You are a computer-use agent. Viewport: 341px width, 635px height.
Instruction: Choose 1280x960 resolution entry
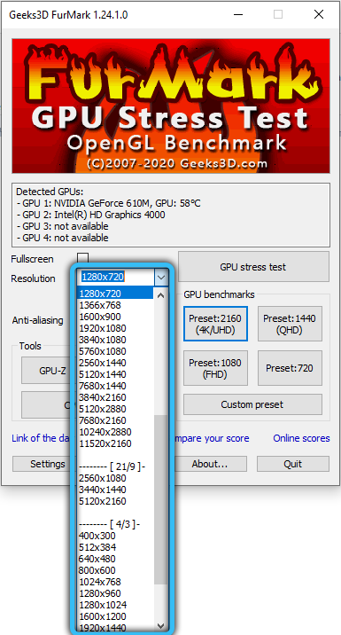(115, 593)
